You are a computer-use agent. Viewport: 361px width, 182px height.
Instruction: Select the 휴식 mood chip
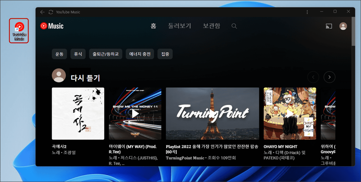[78, 54]
